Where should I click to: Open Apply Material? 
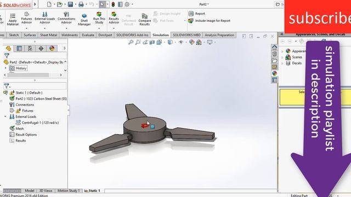click(x=13, y=19)
